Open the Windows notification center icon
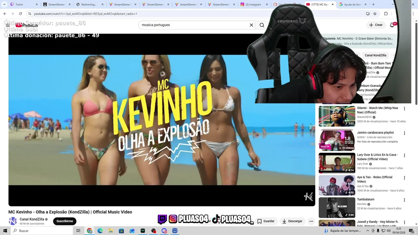Viewport: 418px width, 235px height. click(411, 231)
